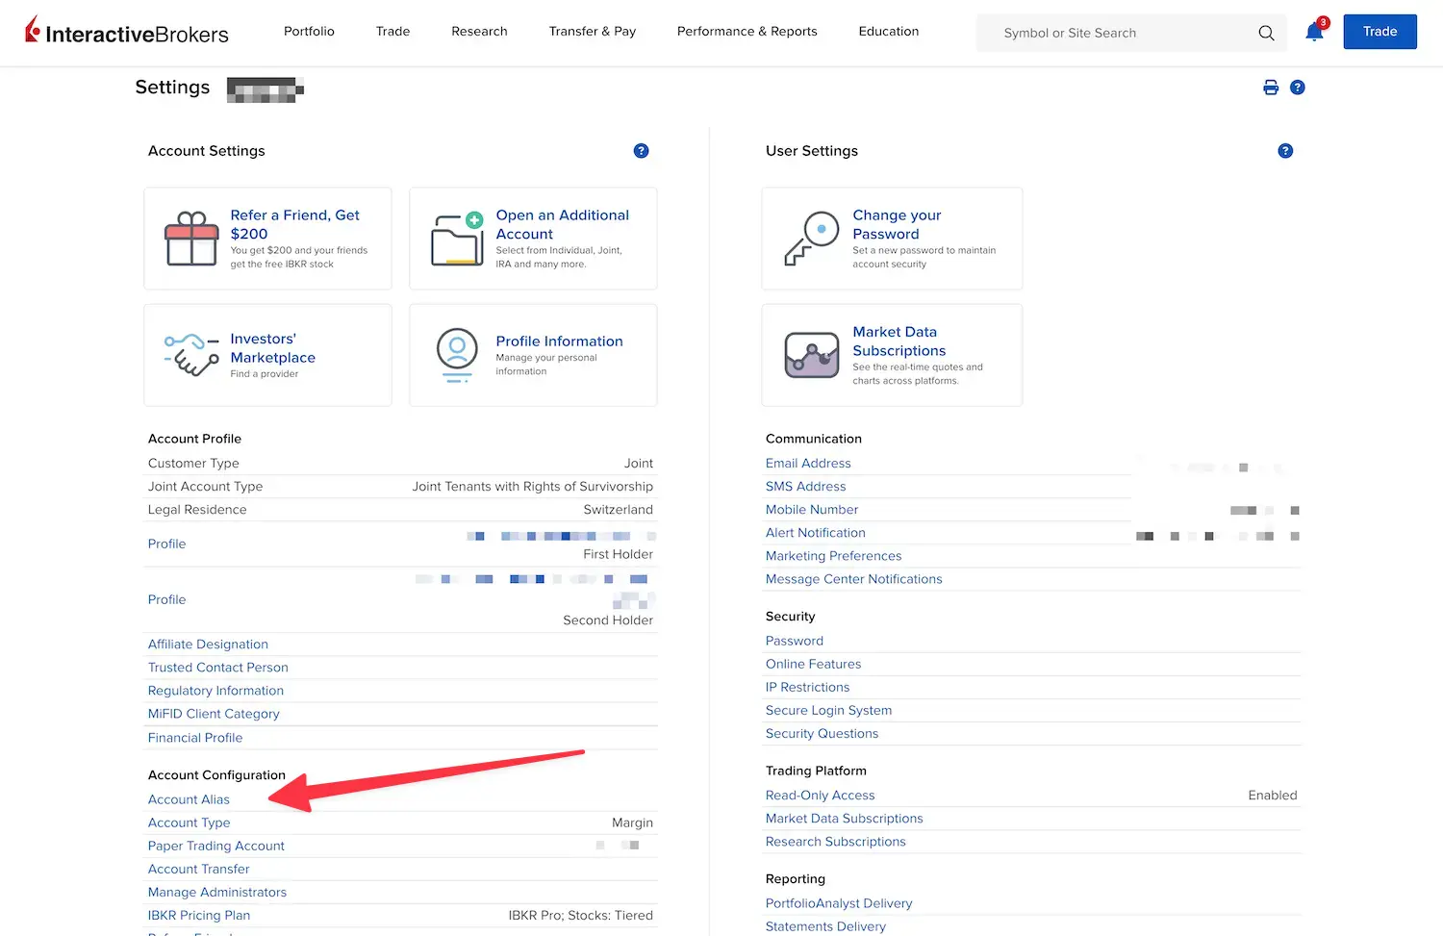Open Mobile Number setting

click(x=812, y=510)
